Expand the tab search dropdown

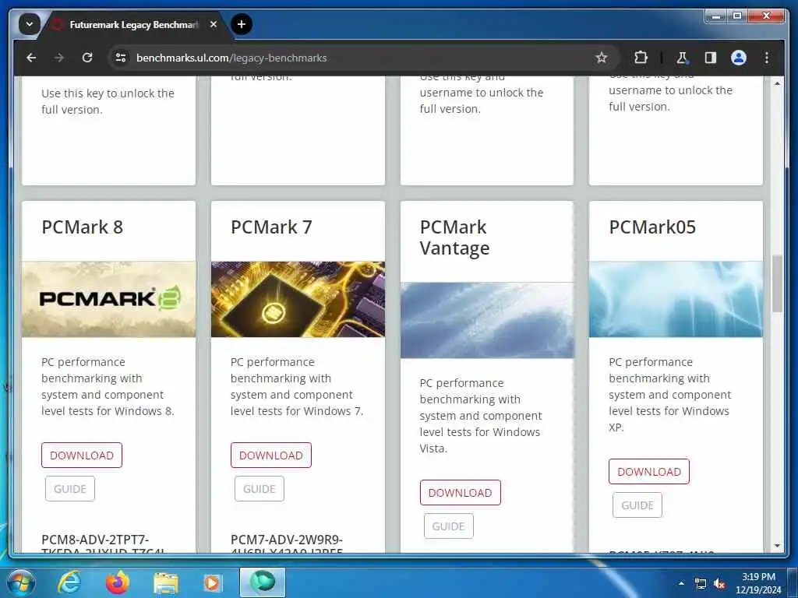30,24
